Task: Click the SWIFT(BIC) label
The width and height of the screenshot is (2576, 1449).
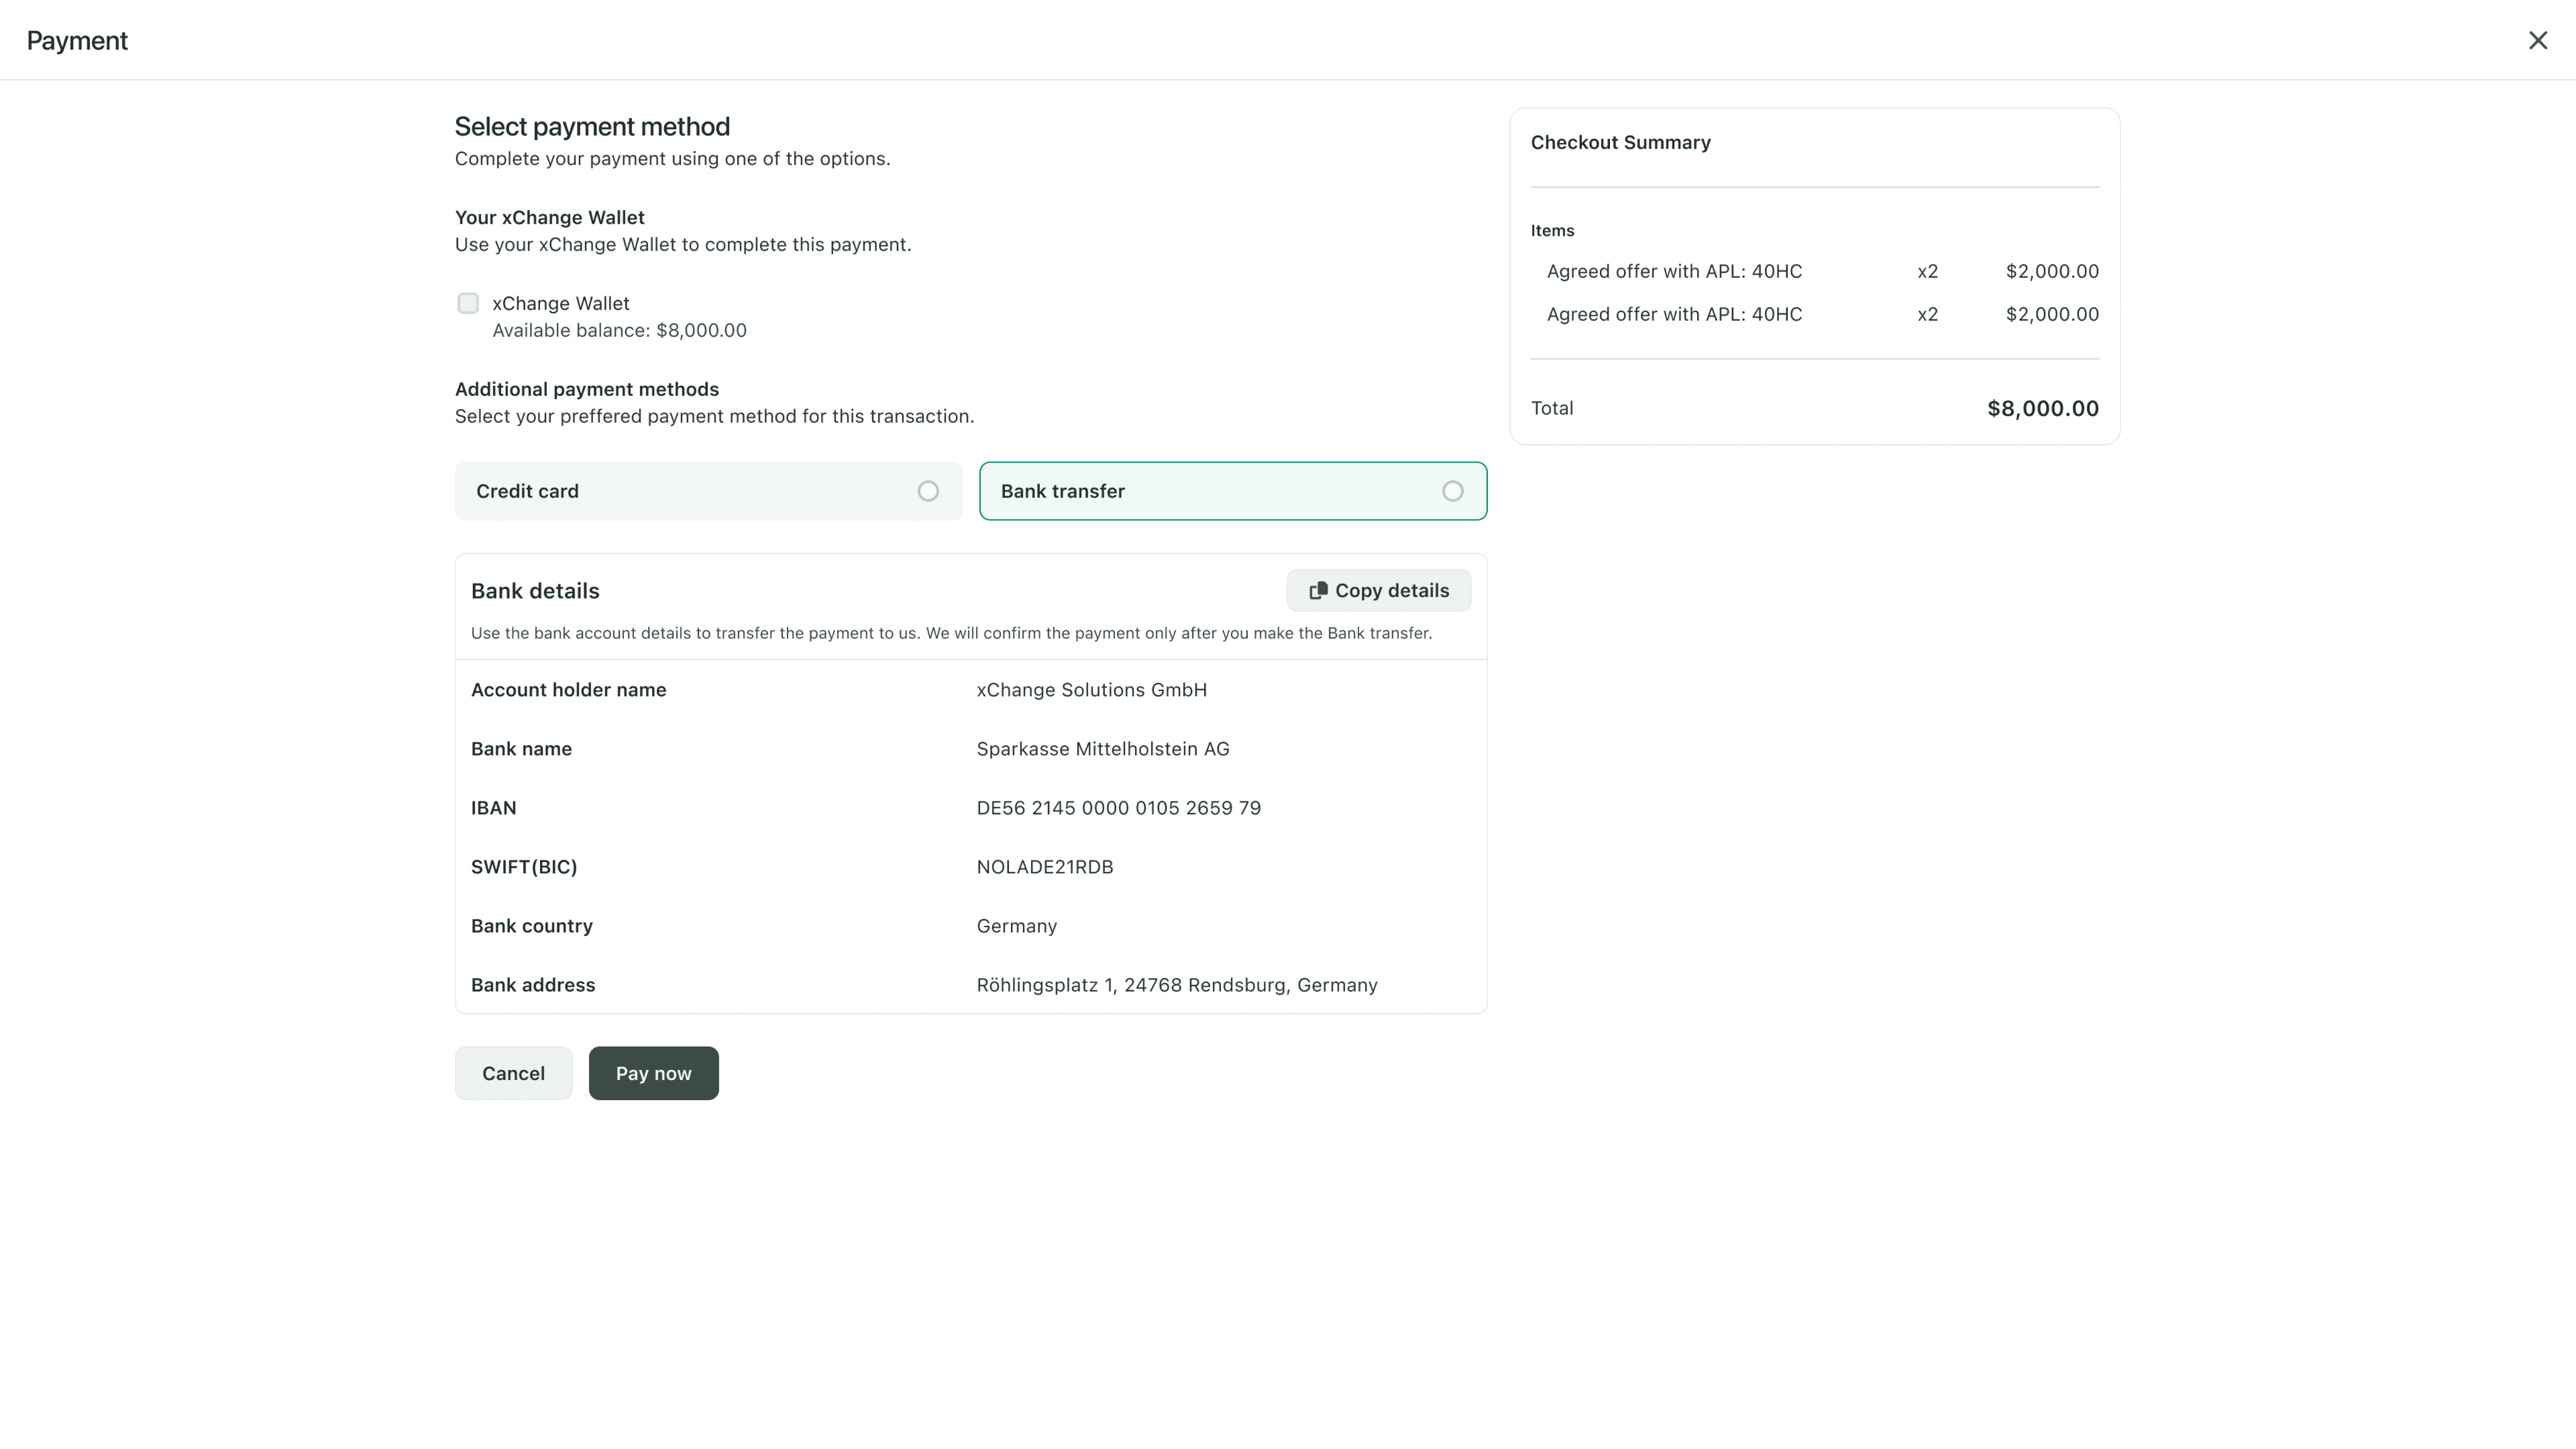Action: click(524, 867)
